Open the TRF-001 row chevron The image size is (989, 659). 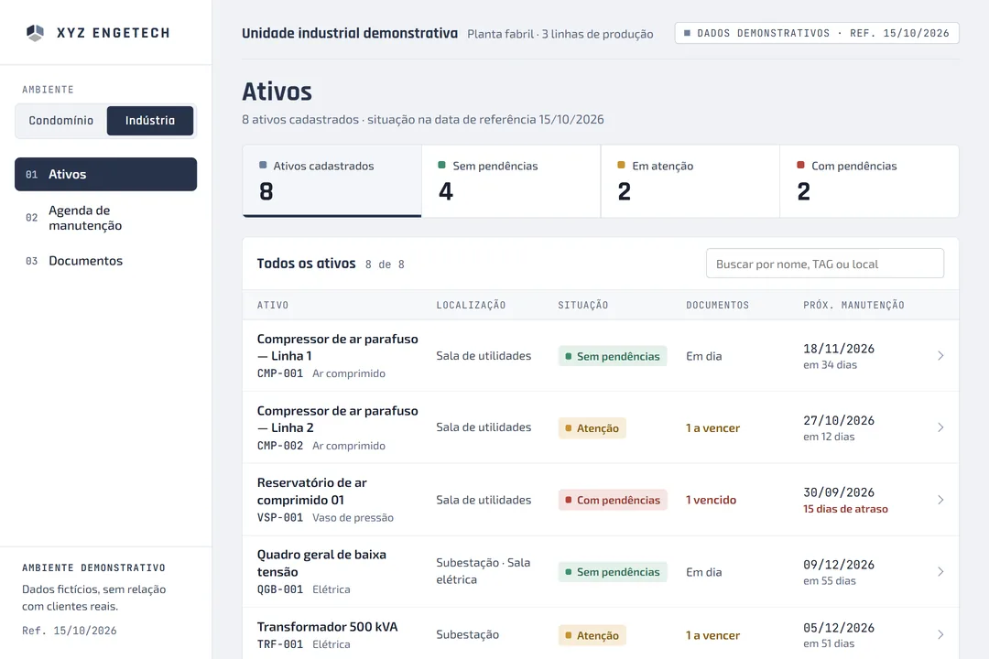click(940, 634)
